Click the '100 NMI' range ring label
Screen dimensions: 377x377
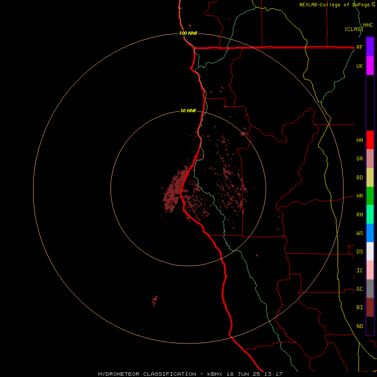188,33
